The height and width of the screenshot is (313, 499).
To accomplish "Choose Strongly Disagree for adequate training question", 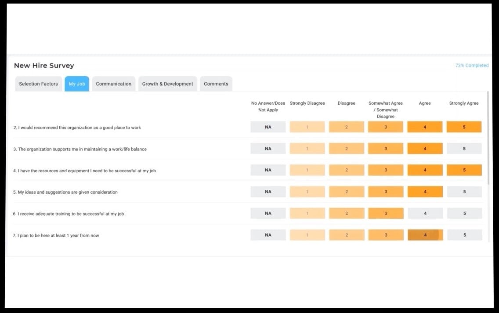I will 307,213.
